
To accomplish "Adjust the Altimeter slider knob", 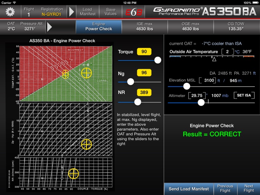I will [x=201, y=103].
